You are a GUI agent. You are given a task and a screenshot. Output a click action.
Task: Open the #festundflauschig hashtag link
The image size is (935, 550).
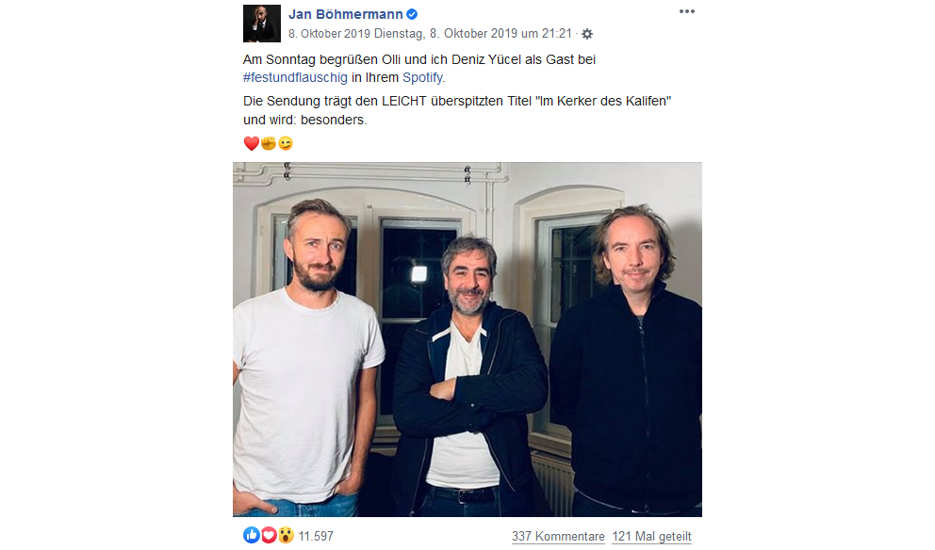pyautogui.click(x=295, y=77)
